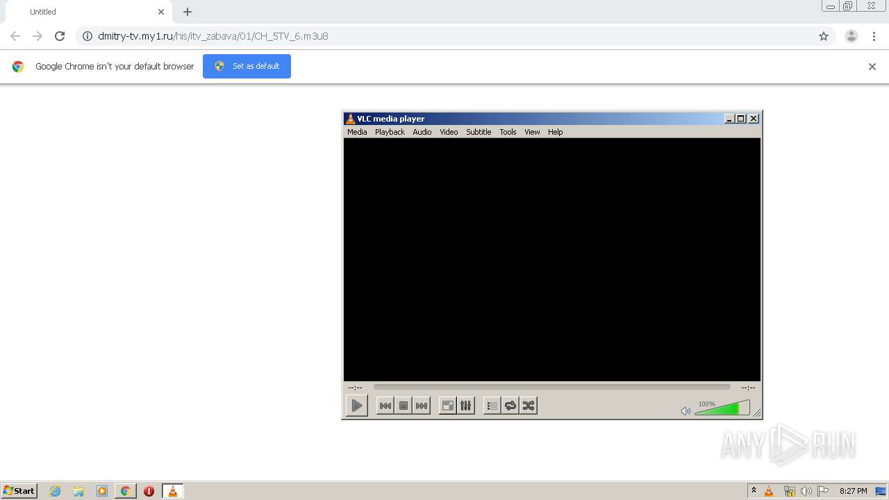
Task: Click Set as default button
Action: (x=247, y=66)
